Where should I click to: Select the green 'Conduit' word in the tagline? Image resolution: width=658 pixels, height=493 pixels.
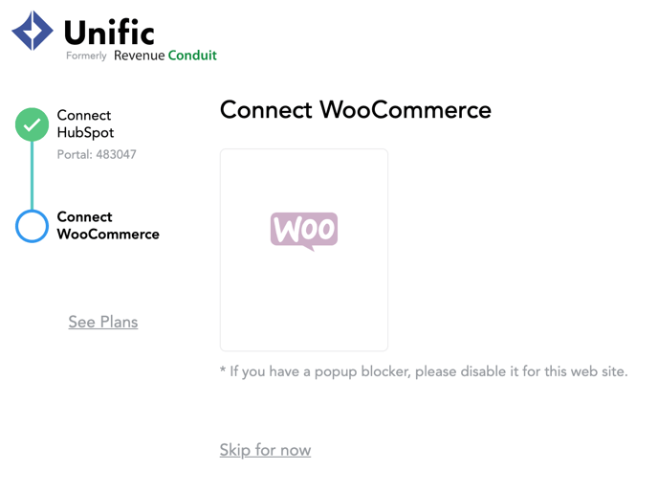[x=192, y=56]
